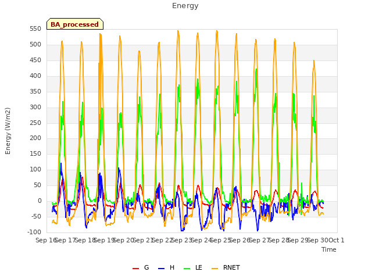Click the Energy (W/m2) y-axis label

pos(8,131)
